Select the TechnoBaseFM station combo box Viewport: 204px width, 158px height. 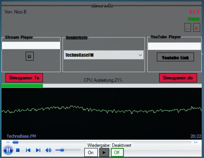click(100, 55)
